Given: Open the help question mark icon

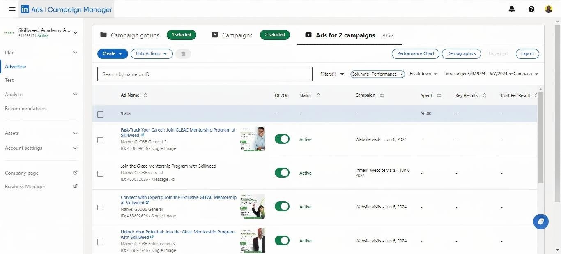Looking at the screenshot, I should (531, 9).
